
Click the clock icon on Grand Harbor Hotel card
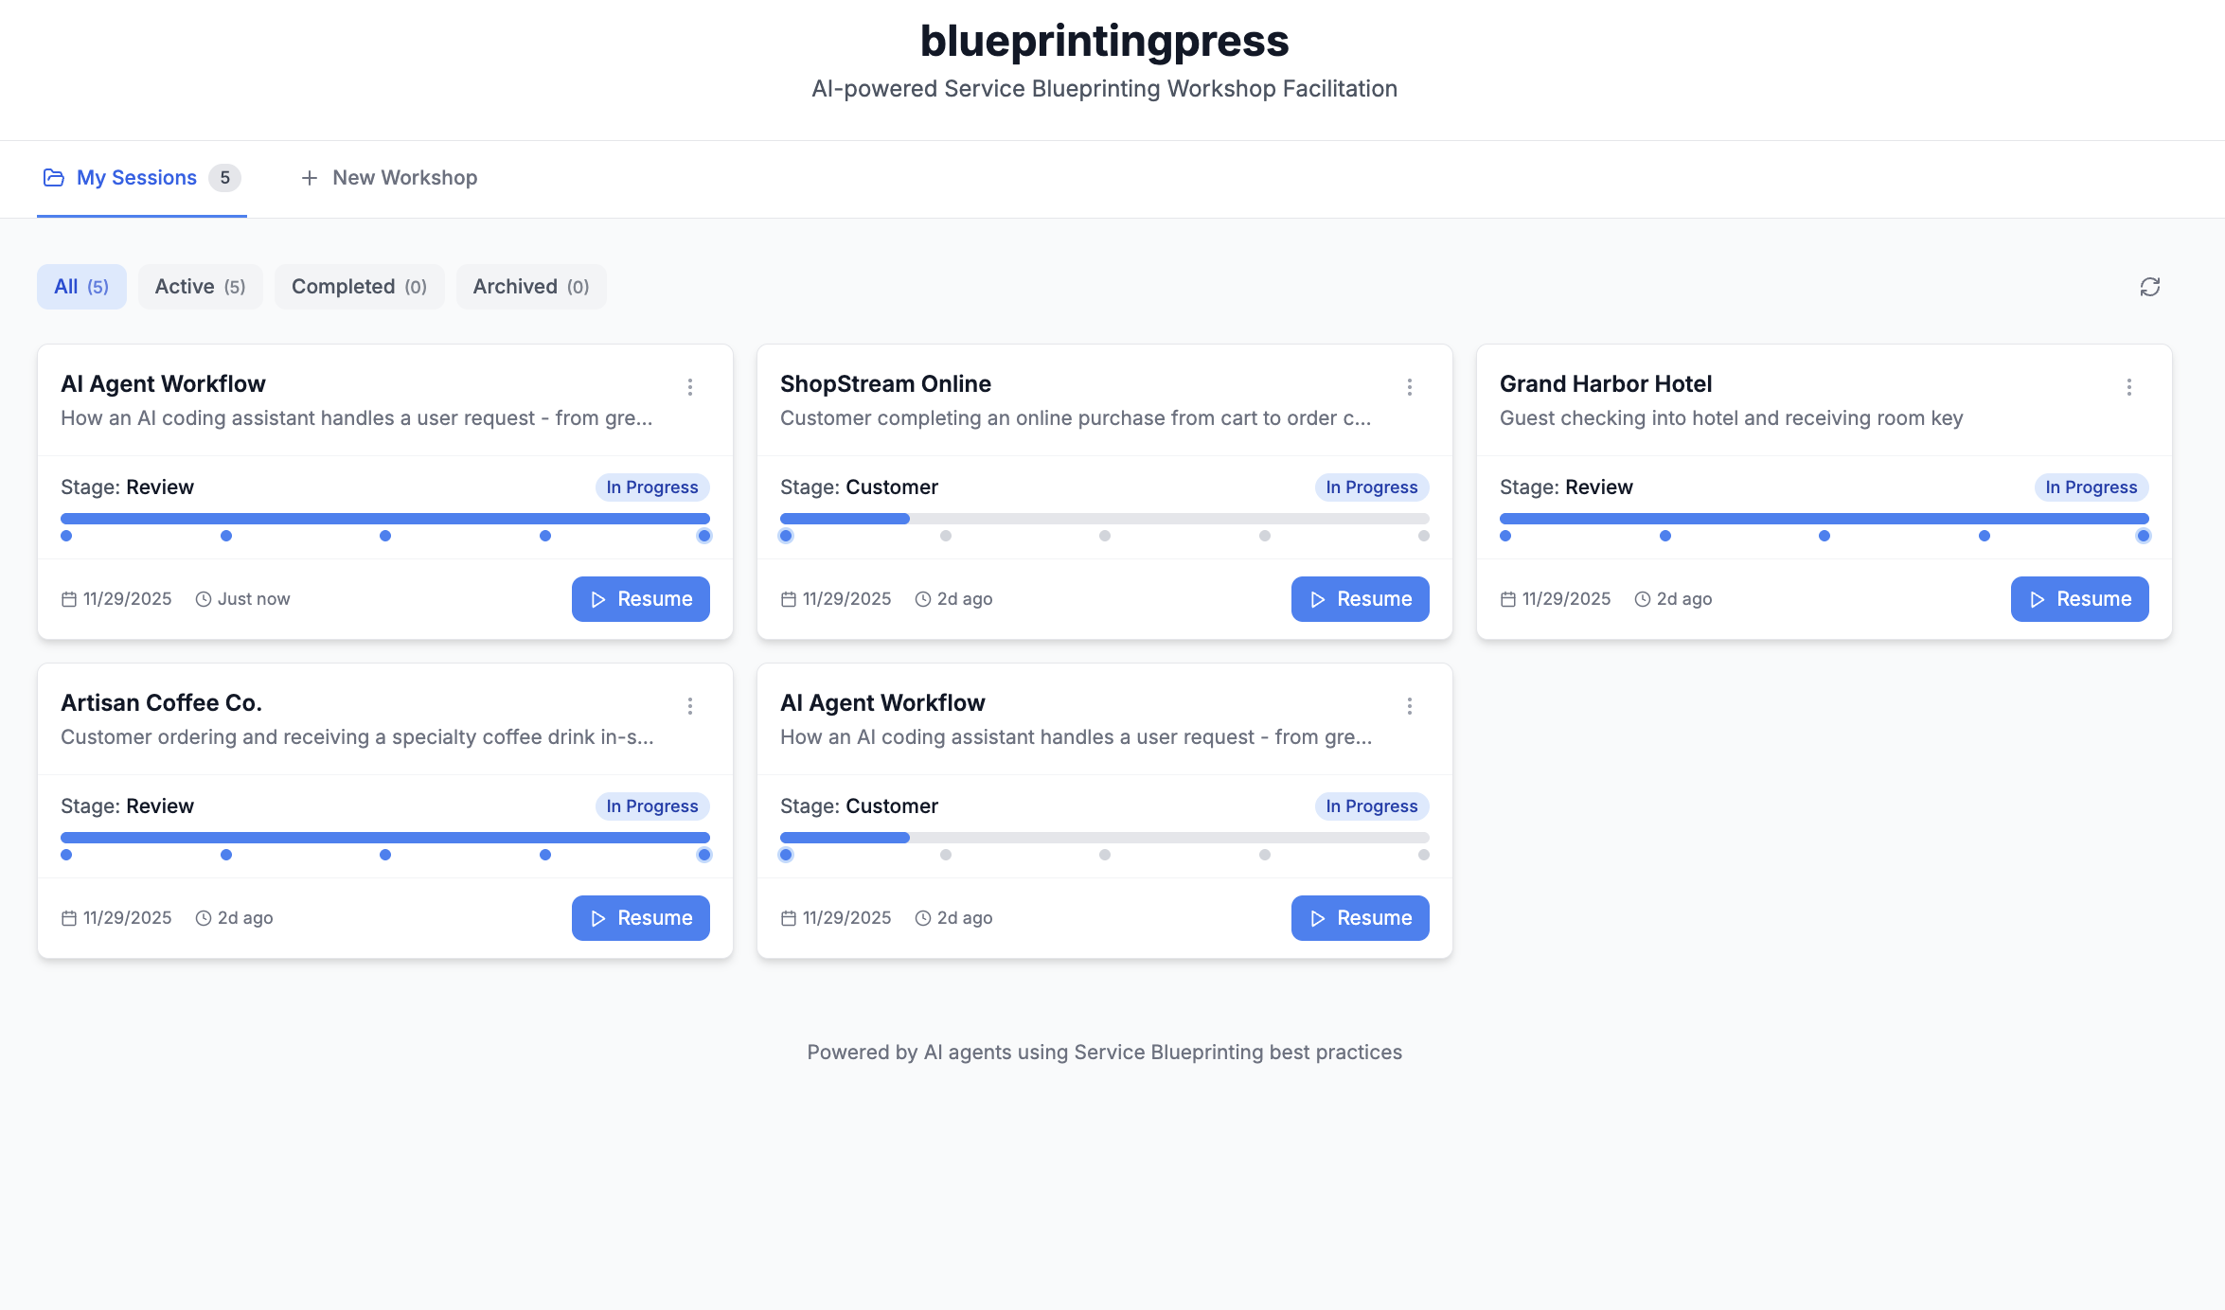coord(1643,599)
